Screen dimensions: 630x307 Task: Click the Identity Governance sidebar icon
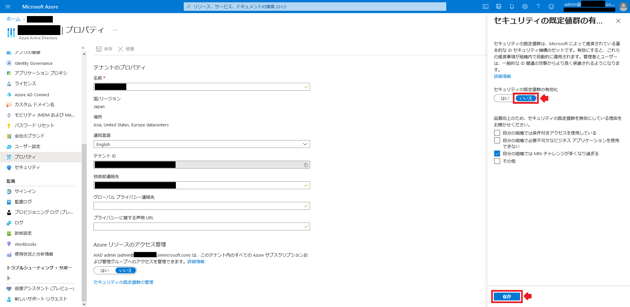[9, 63]
